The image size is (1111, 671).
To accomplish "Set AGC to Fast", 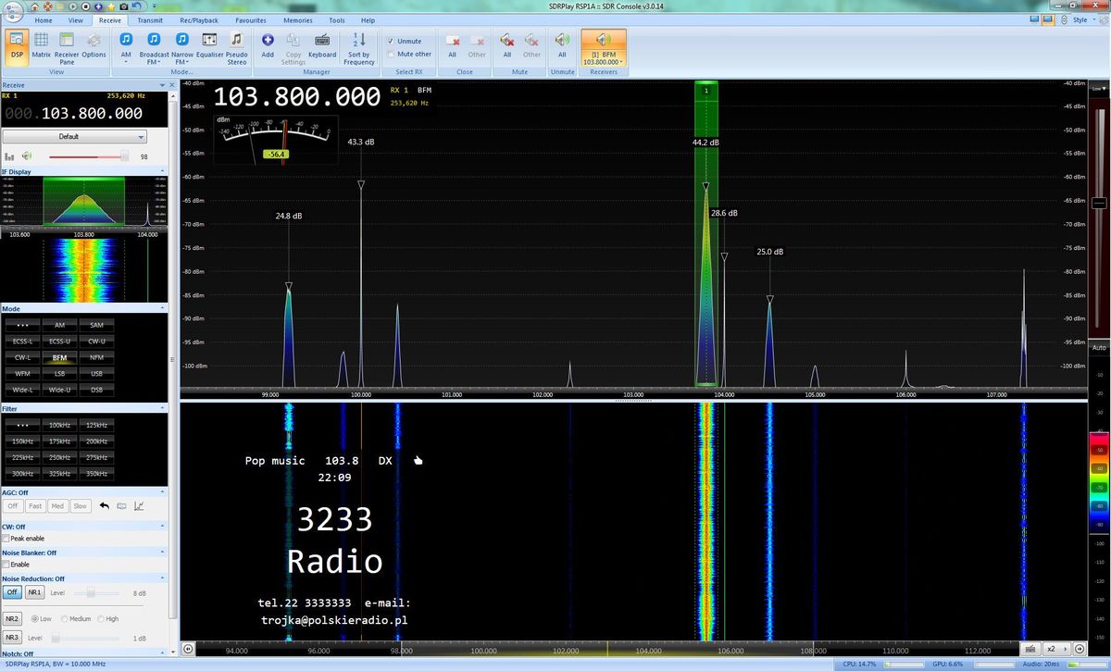I will [x=35, y=506].
